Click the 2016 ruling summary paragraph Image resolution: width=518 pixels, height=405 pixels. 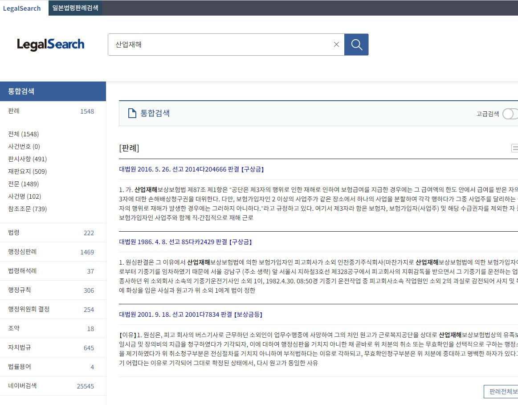pyautogui.click(x=318, y=204)
